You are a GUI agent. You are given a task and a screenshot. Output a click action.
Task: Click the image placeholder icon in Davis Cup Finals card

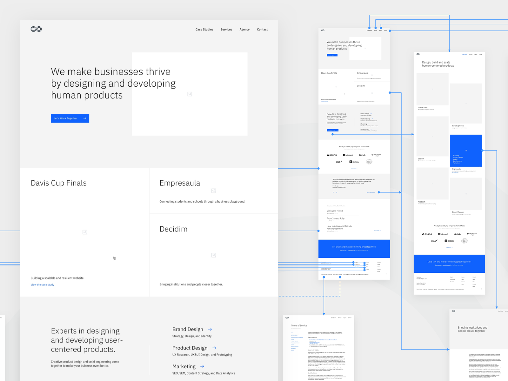pyautogui.click(x=84, y=232)
